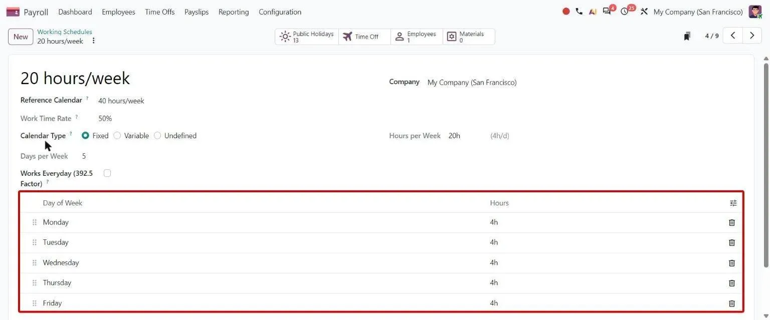The height and width of the screenshot is (320, 770).
Task: Click the bookmark icon beside the pager
Action: click(x=687, y=36)
